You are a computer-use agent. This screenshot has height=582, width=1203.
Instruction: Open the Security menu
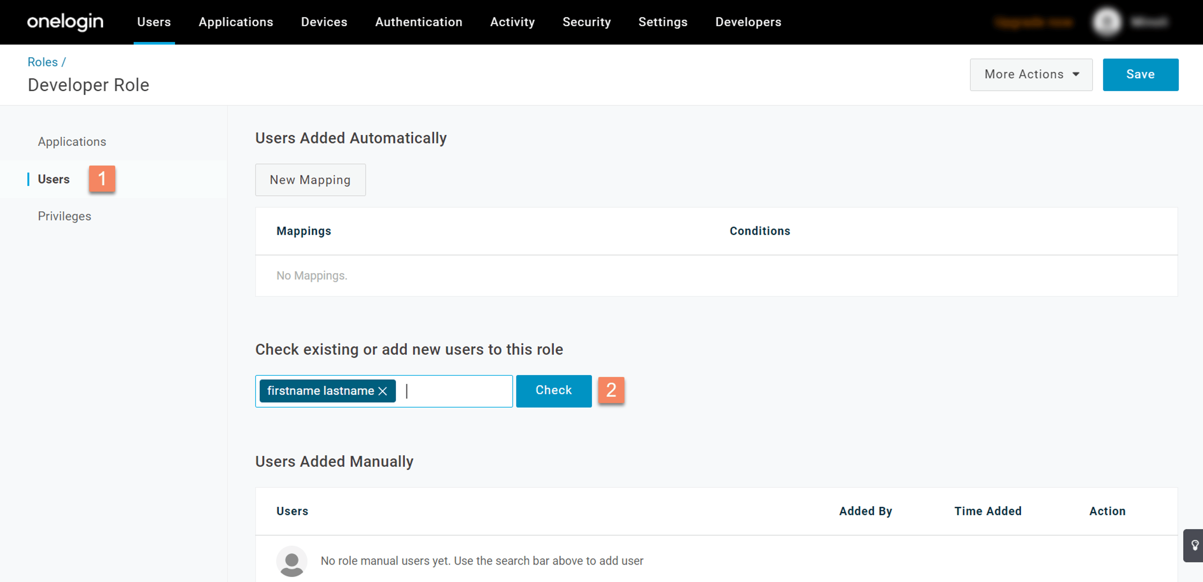click(586, 22)
